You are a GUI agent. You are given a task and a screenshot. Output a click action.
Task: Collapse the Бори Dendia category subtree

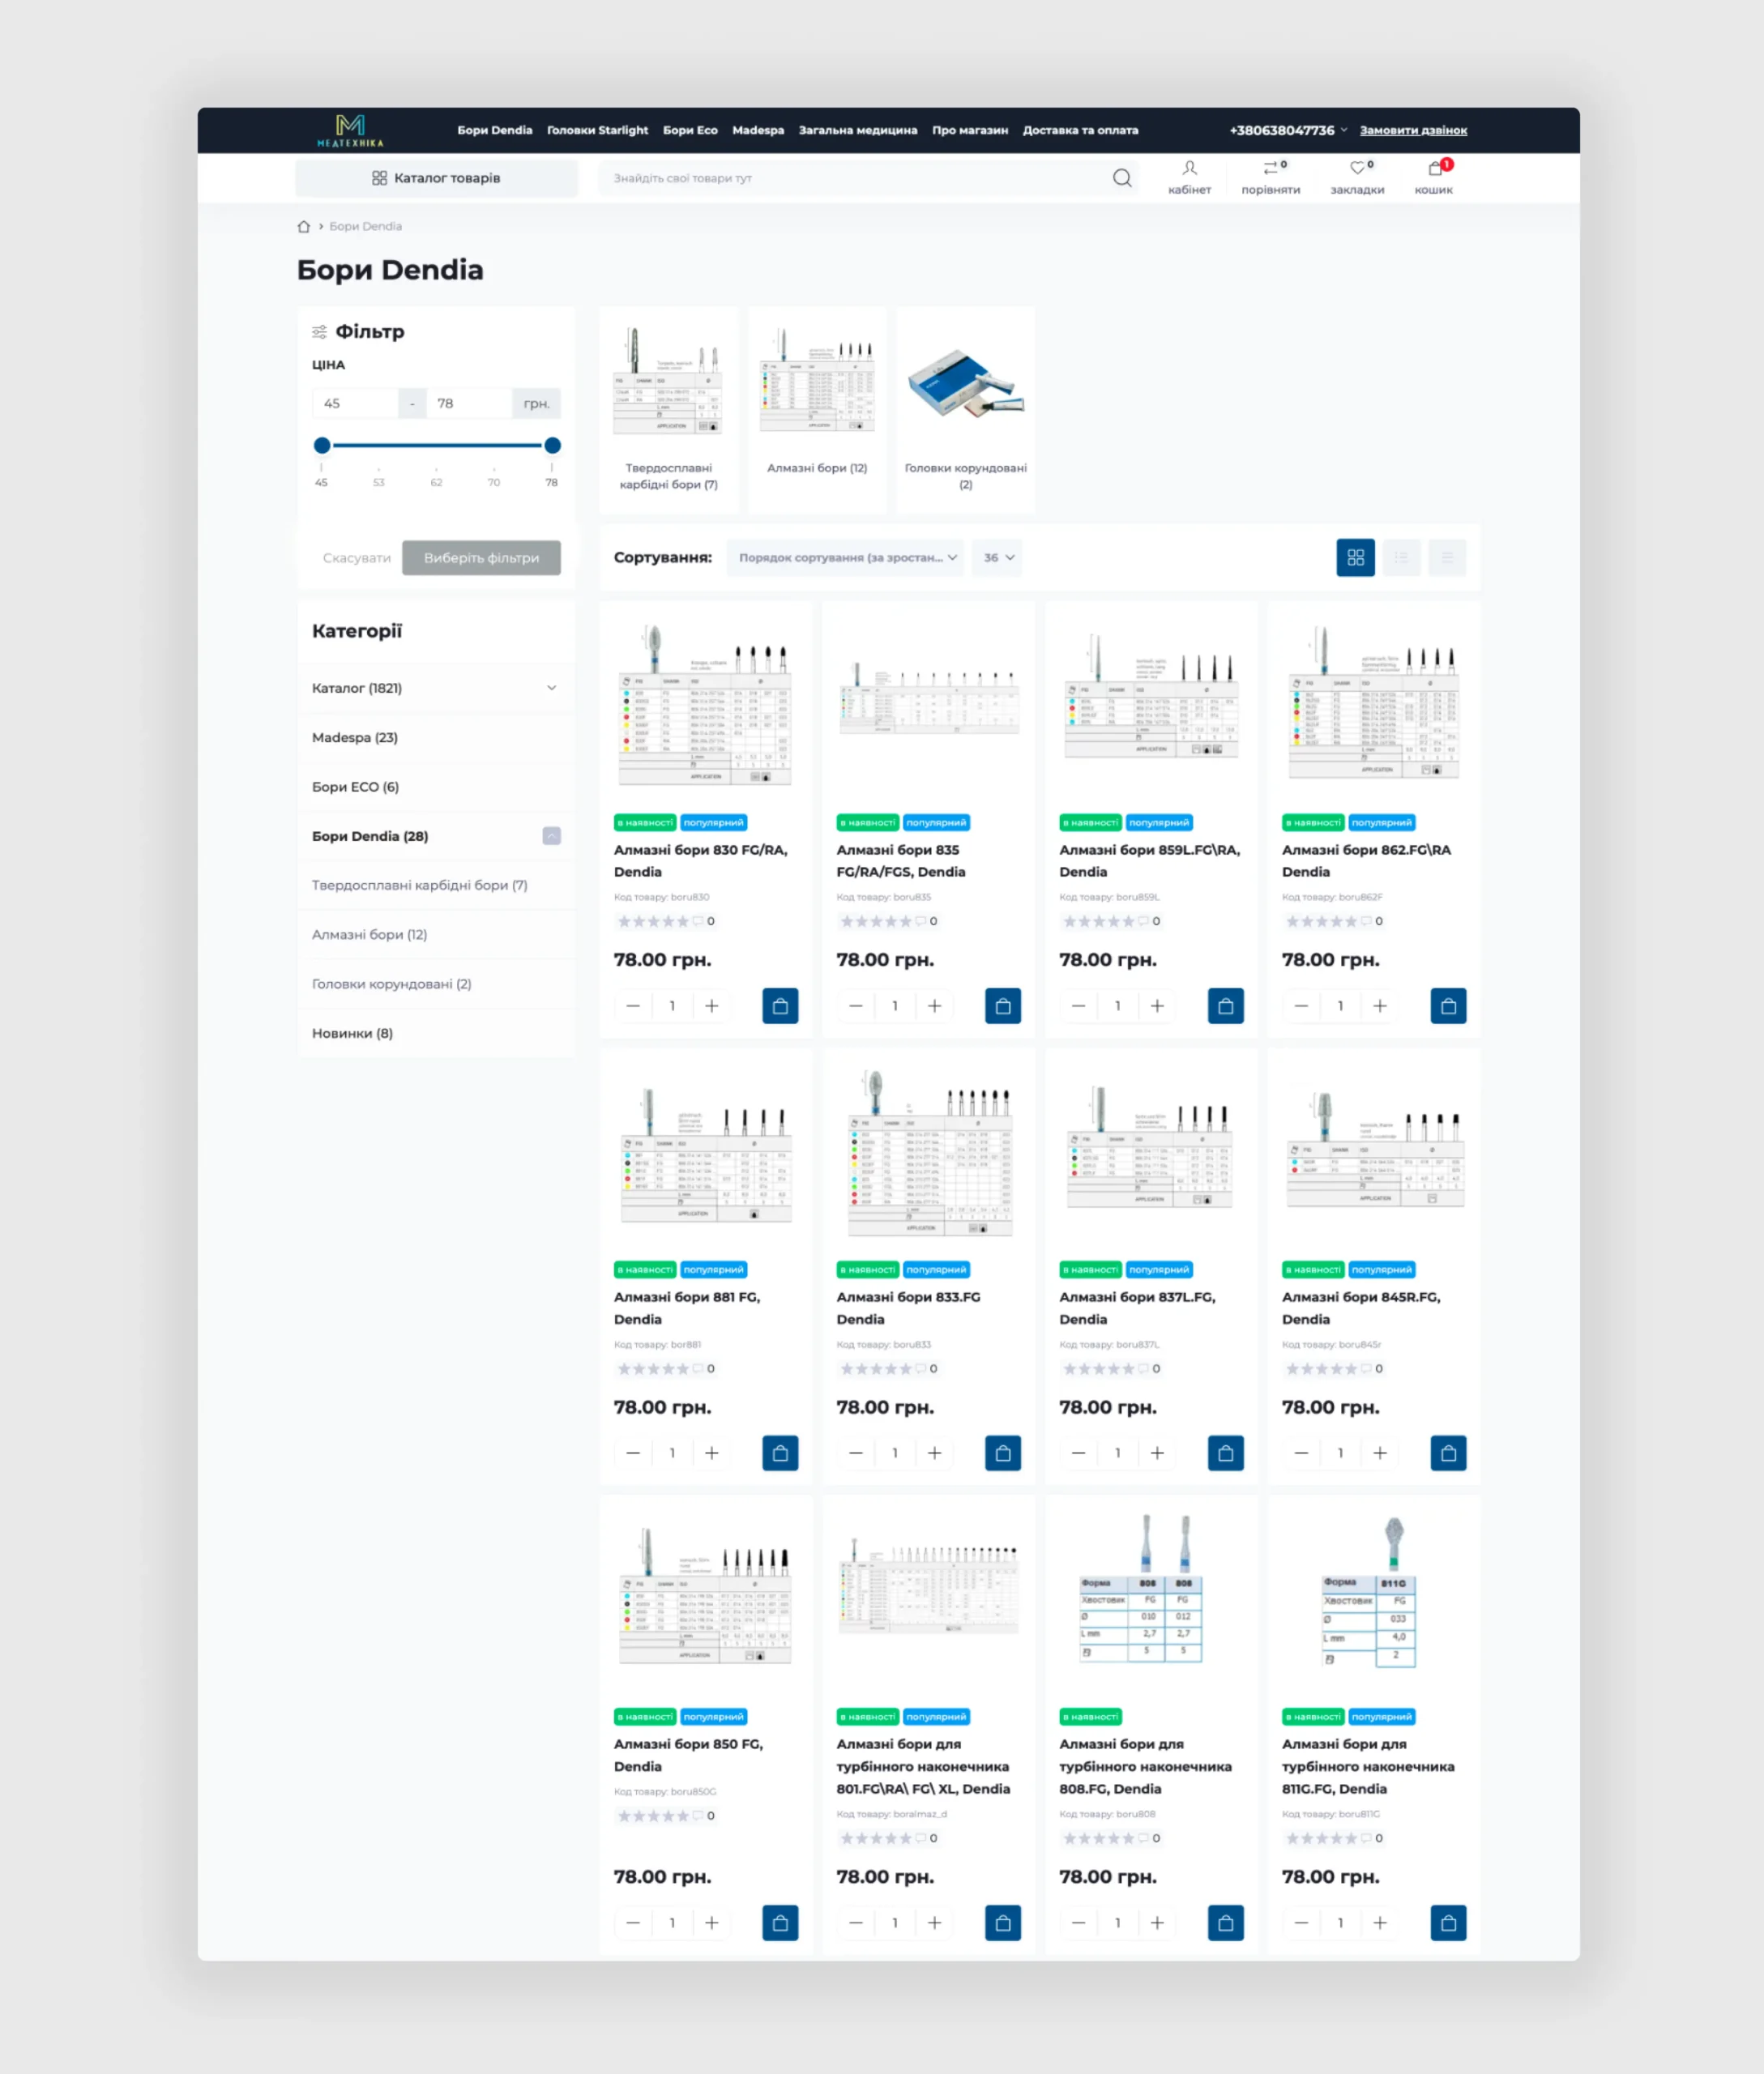click(551, 836)
